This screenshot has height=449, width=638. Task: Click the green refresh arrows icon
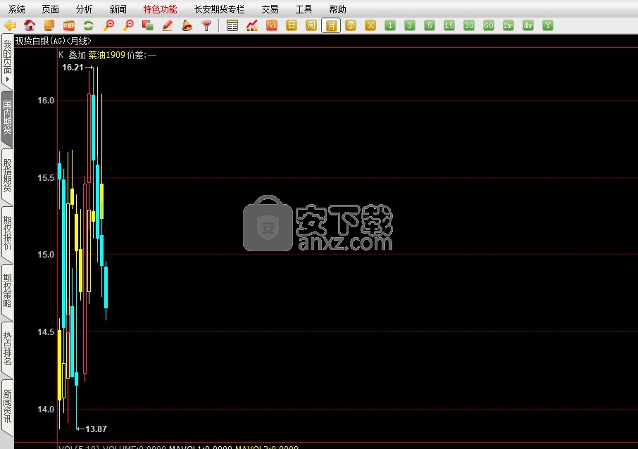[x=89, y=26]
